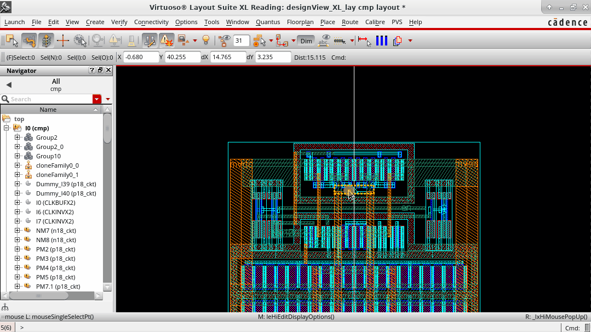Open the Calibre menu

[375, 22]
